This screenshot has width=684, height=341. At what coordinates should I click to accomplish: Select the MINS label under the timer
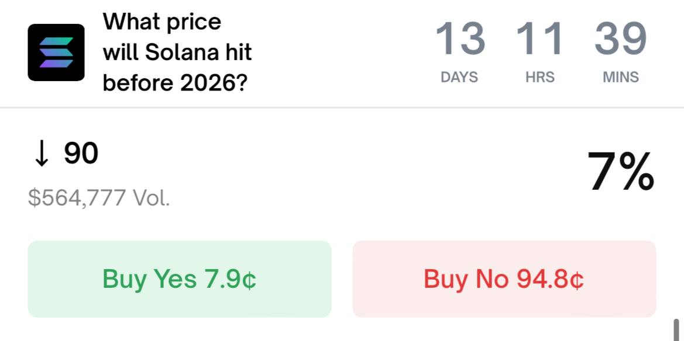[620, 77]
